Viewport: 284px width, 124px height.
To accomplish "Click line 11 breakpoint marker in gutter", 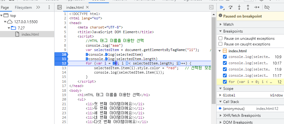I will pyautogui.click(x=61, y=59).
